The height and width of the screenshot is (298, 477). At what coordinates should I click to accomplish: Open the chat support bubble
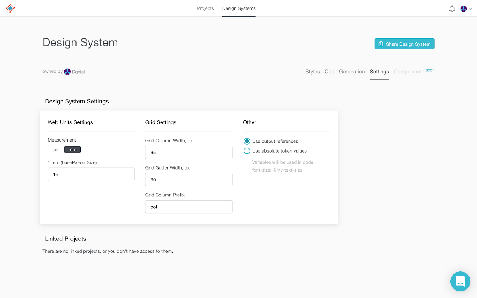(460, 281)
